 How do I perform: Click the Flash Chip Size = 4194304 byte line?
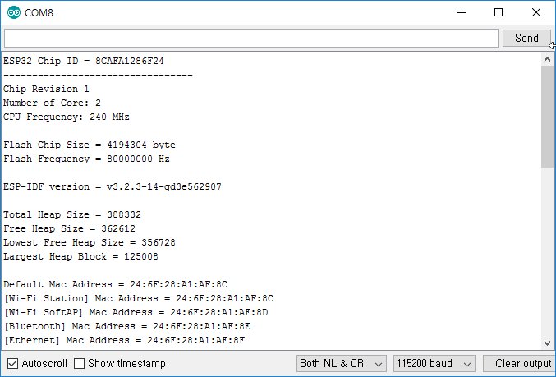[x=90, y=145]
